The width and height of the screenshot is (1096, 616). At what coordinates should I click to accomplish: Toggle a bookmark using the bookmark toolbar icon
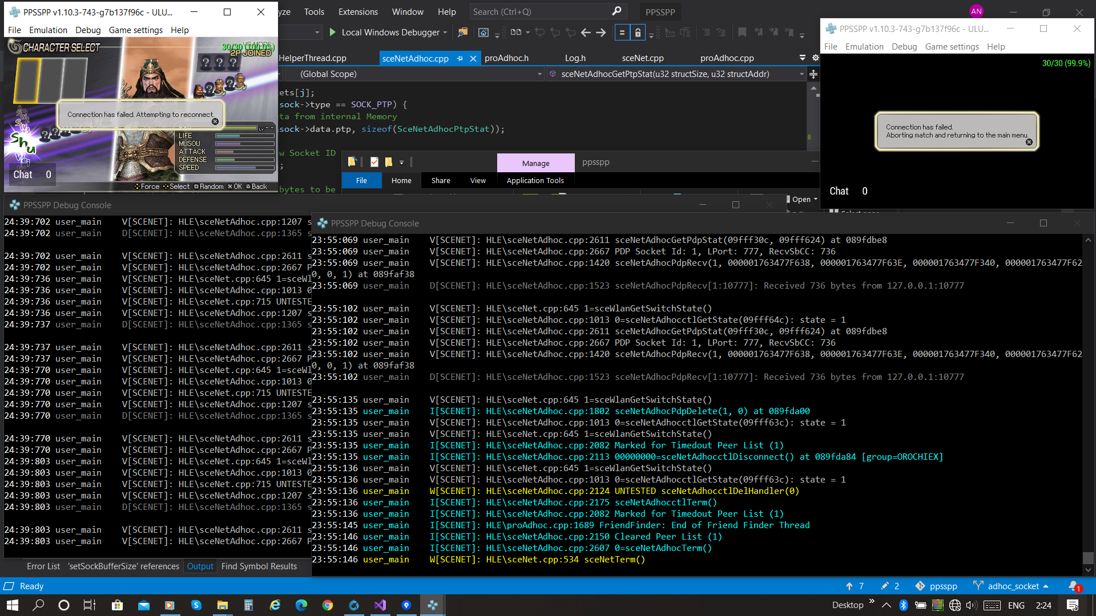742,33
